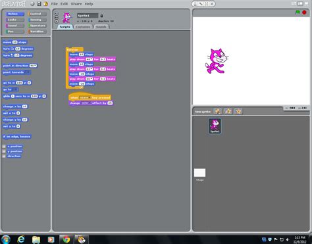Click the share project icon

tap(45, 4)
